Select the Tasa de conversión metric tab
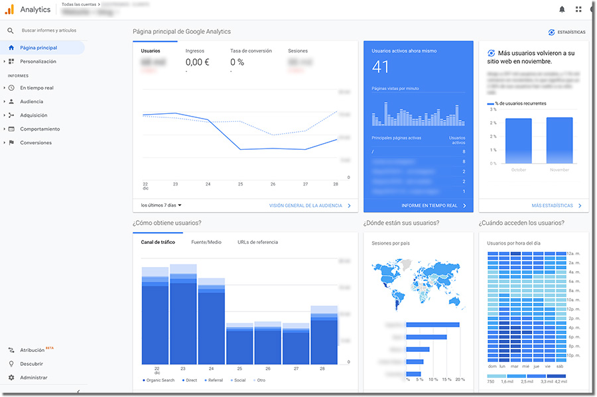 (251, 60)
